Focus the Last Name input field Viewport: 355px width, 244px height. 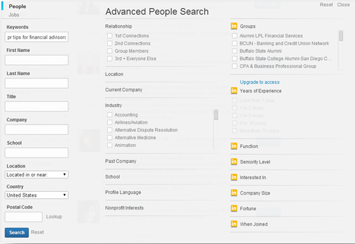pos(37,83)
